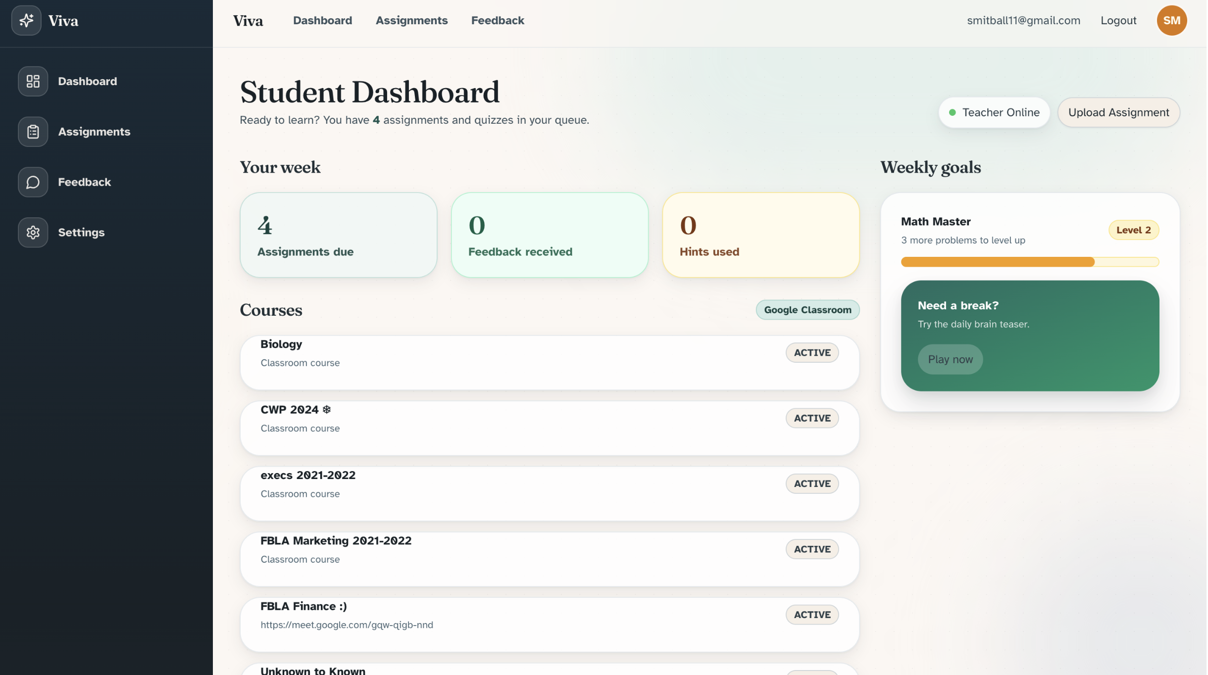Go to top navigation Dashboard tab

click(x=322, y=20)
